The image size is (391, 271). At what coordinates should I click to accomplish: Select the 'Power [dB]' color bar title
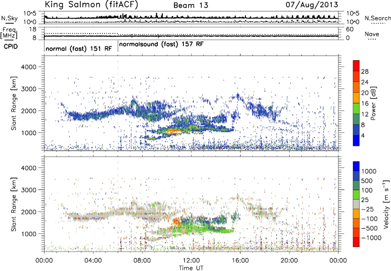[x=373, y=103]
